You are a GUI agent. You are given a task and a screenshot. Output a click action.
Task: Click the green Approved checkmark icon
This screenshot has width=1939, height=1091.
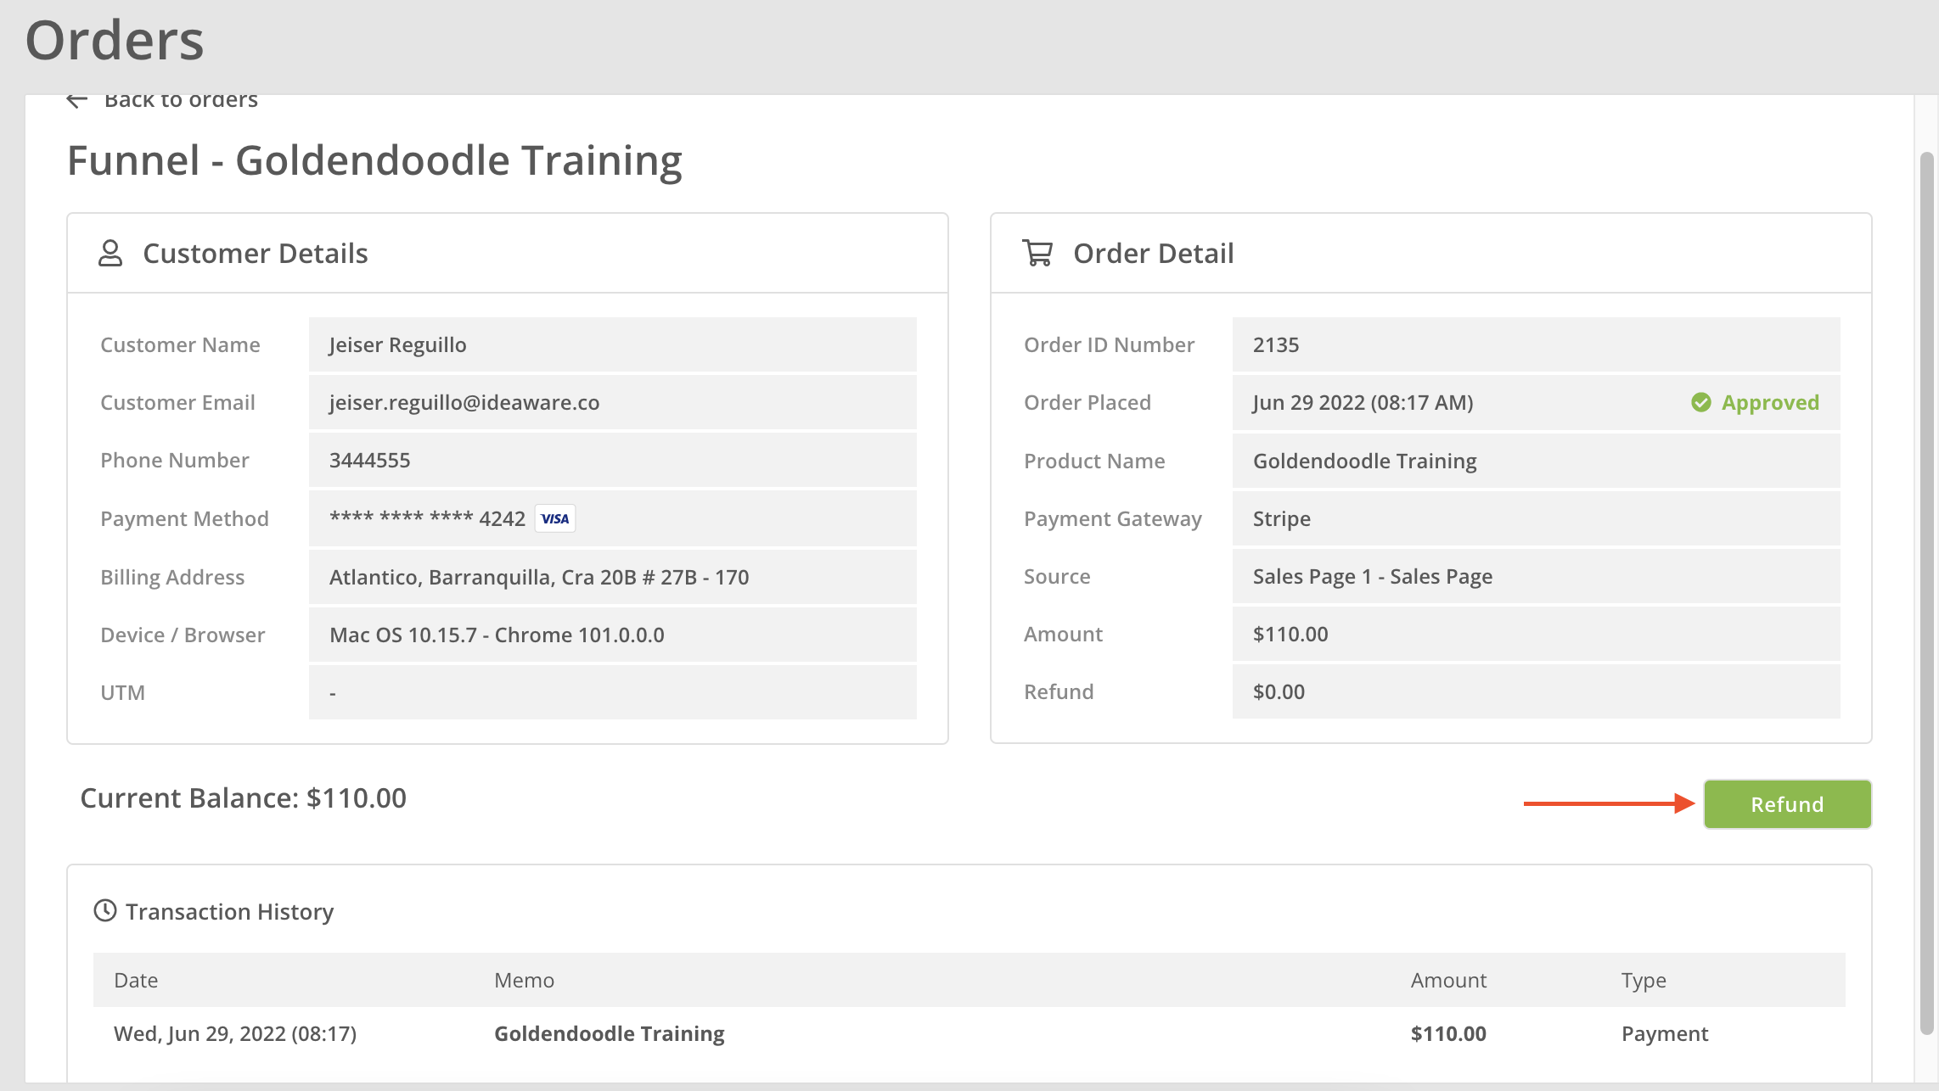[x=1700, y=402]
